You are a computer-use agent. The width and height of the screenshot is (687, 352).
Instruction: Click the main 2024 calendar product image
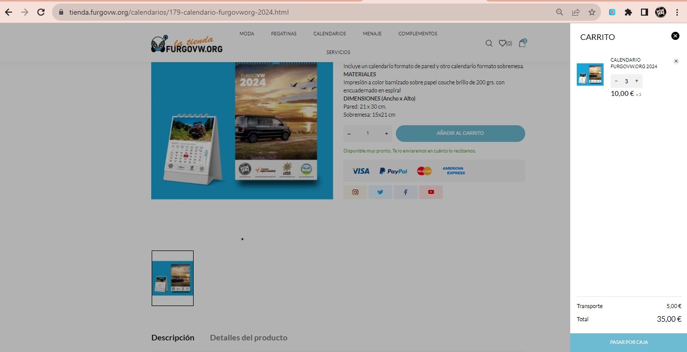[242, 130]
